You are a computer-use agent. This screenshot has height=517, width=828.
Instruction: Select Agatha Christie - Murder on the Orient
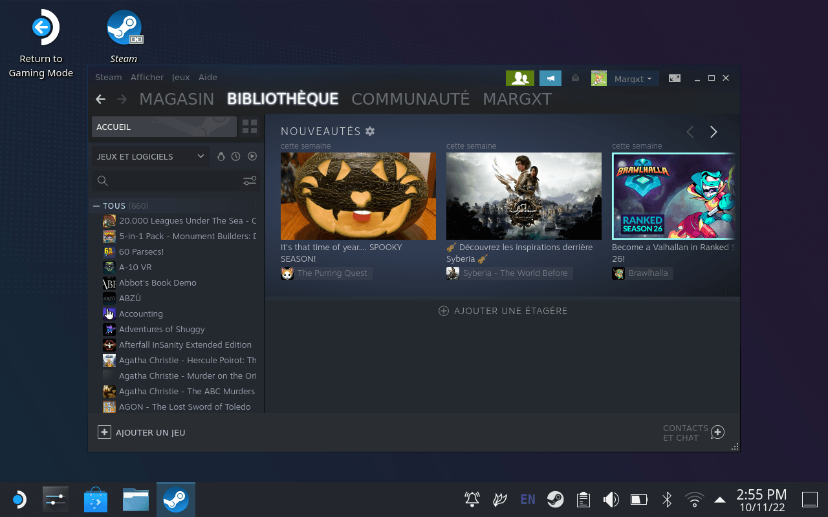[179, 375]
